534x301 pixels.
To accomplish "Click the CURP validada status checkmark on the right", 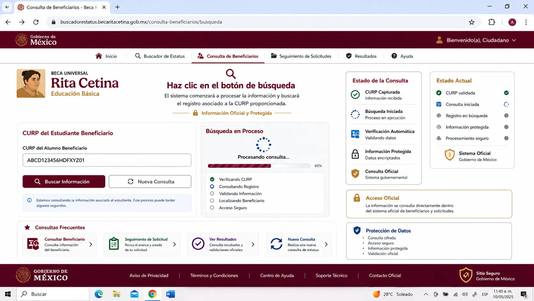I will pos(506,93).
